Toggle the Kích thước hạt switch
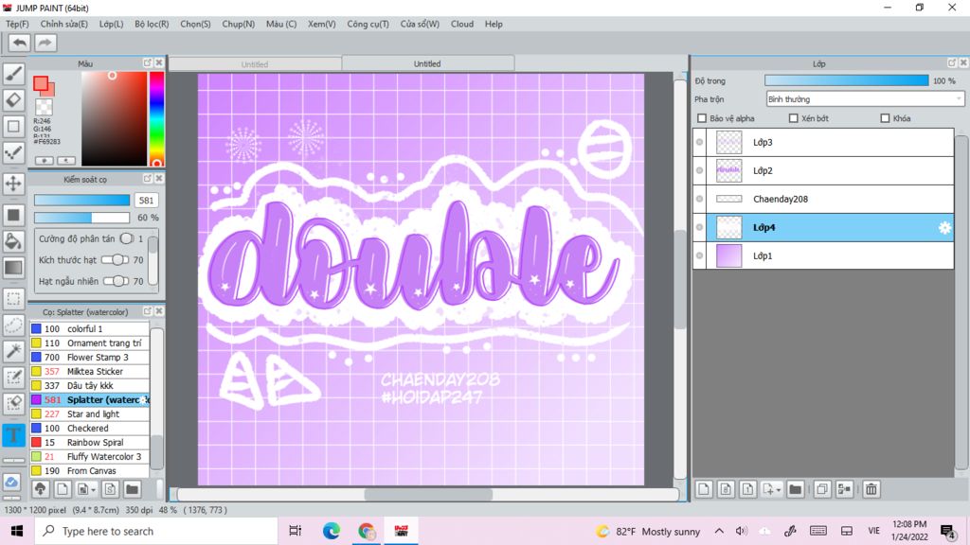Image resolution: width=970 pixels, height=545 pixels. point(115,260)
